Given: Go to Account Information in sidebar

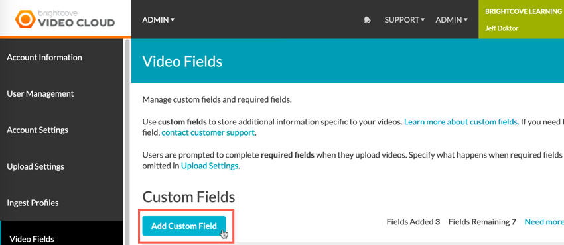Looking at the screenshot, I should (44, 58).
